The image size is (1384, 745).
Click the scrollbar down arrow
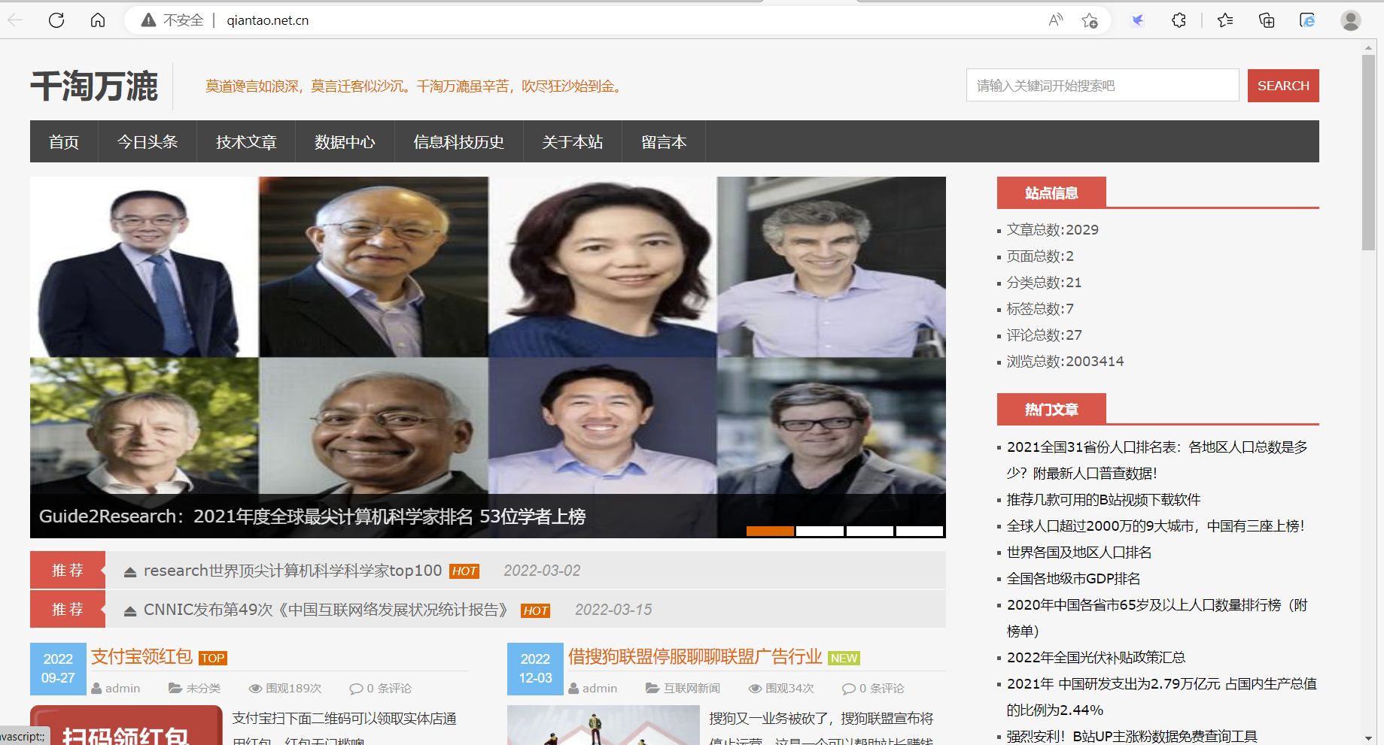click(x=1368, y=738)
